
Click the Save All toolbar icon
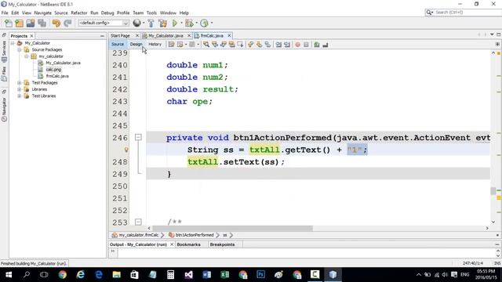pyautogui.click(x=42, y=23)
